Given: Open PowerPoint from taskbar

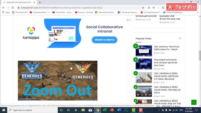Looking at the screenshot, I should point(112,110).
